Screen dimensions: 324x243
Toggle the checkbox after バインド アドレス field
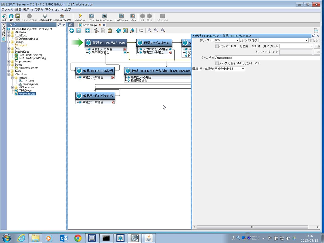pyautogui.click(x=312, y=40)
